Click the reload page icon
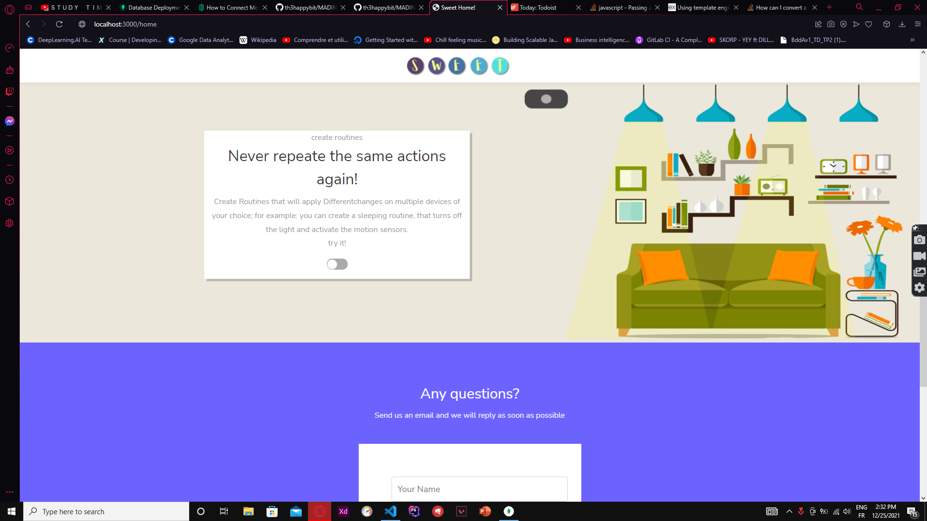Viewport: 927px width, 521px height. point(59,24)
